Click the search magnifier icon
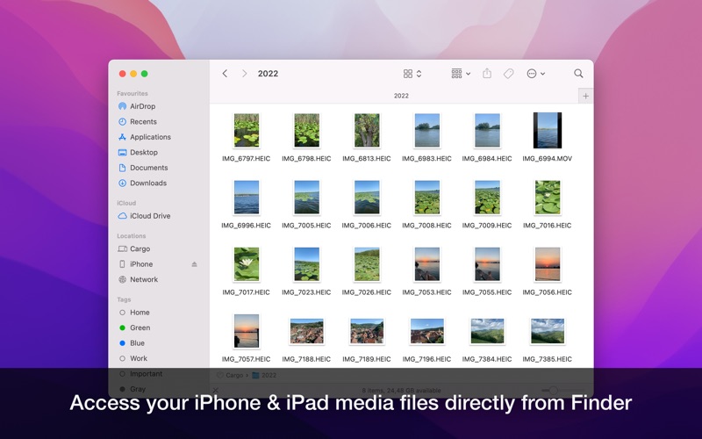Screen dimensions: 702x439 [x=578, y=74]
